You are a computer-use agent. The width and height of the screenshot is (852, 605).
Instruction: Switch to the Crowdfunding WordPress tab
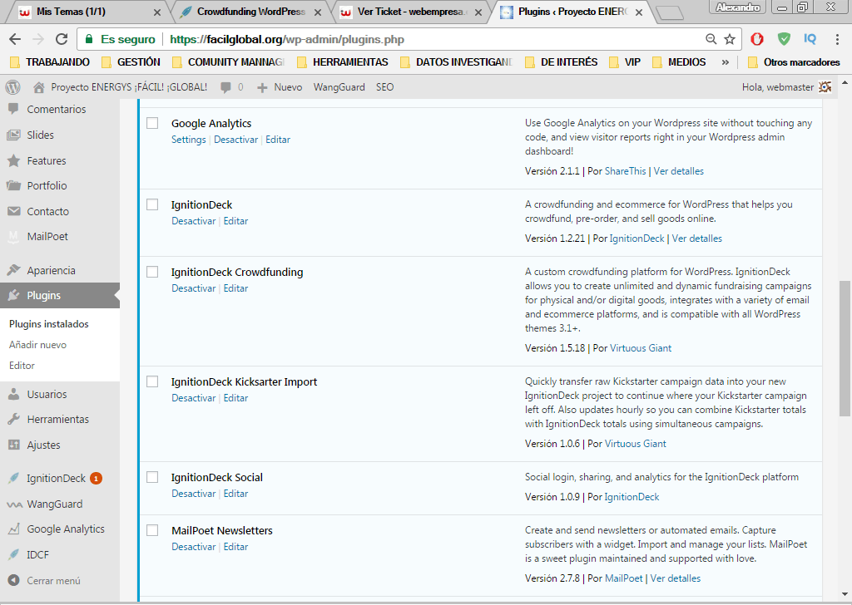(x=251, y=12)
